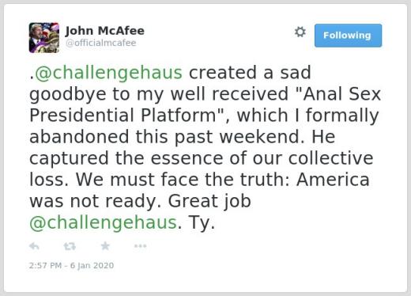Click the 'abandoned this past weekend' line
This screenshot has height=296, width=411.
point(167,137)
